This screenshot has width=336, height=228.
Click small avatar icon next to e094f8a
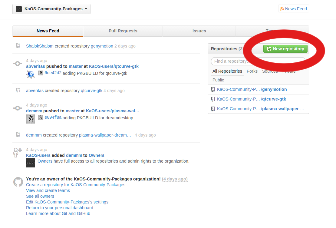point(41,117)
